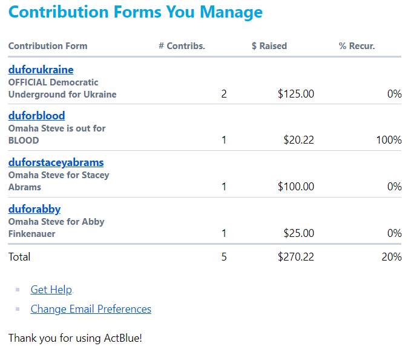Open the duforabby contribution form link
Viewport: 411px width, 346px height.
35,209
